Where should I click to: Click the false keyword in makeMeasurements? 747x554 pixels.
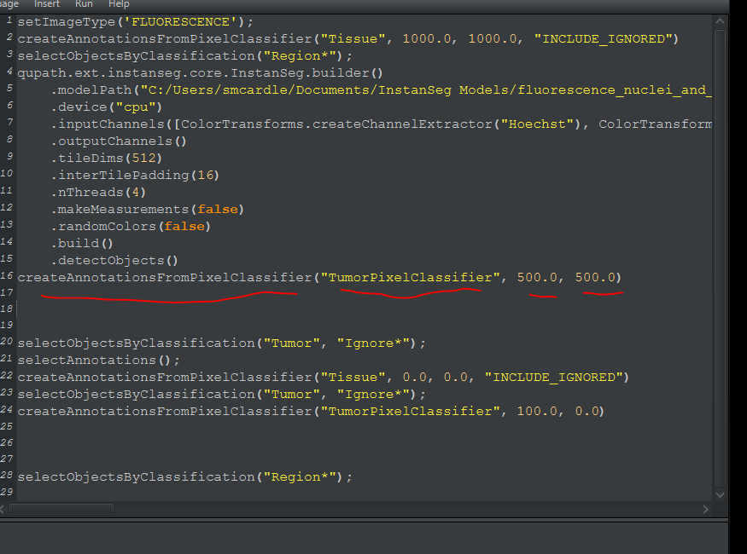click(218, 209)
